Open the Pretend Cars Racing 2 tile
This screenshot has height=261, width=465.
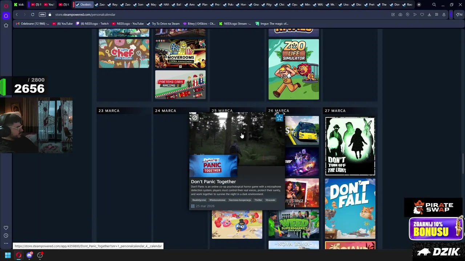pos(180,85)
